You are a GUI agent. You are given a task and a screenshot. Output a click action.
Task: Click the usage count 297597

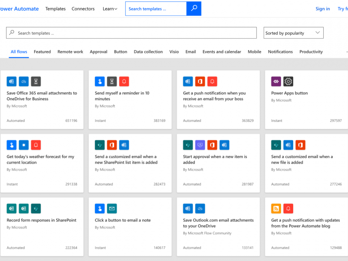click(x=336, y=120)
